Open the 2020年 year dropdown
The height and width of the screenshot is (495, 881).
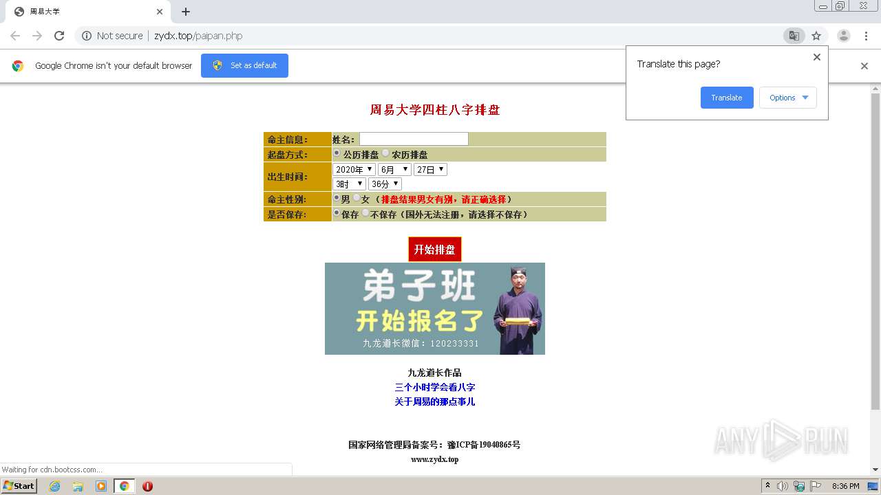point(354,169)
